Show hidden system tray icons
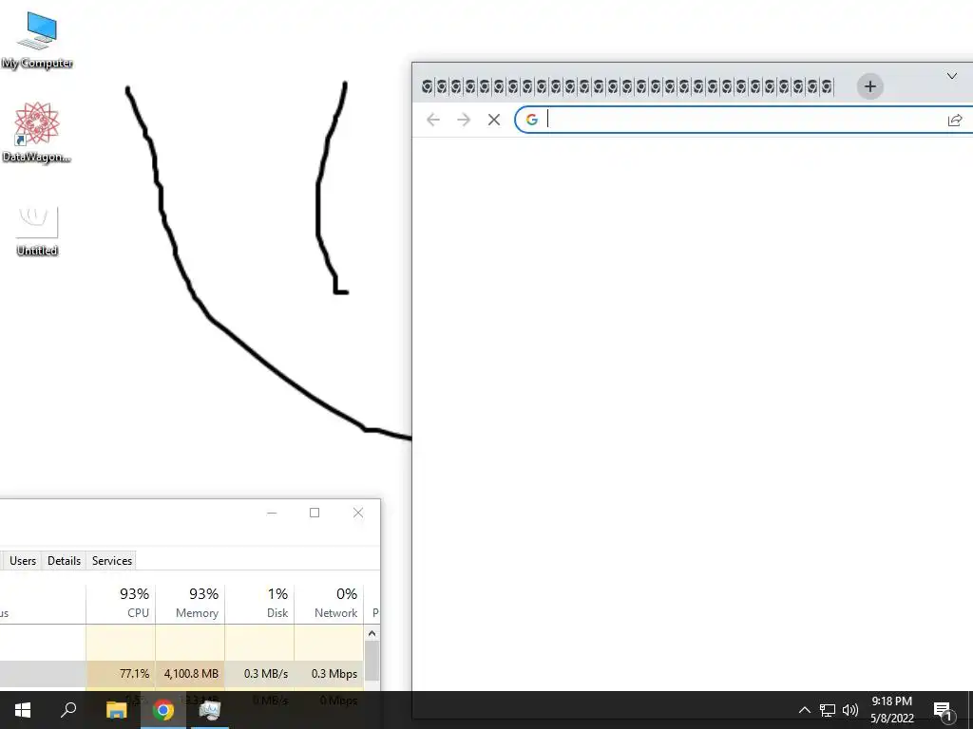Screen dimensions: 973x729 [804, 710]
